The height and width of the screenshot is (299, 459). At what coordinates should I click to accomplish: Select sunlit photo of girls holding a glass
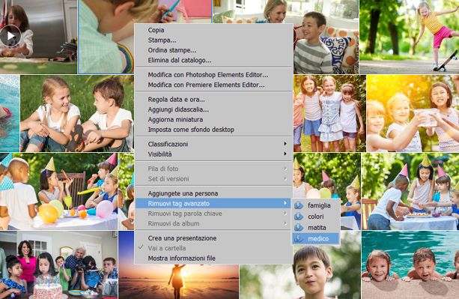(x=413, y=113)
